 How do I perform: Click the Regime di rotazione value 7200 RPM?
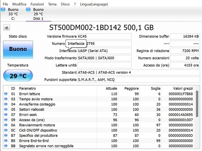[185, 51]
